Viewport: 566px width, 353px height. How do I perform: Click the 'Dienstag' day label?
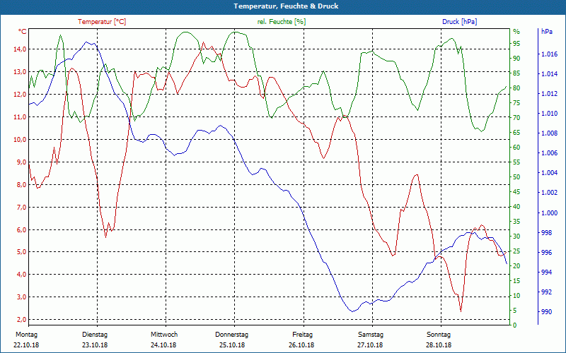tap(95, 335)
